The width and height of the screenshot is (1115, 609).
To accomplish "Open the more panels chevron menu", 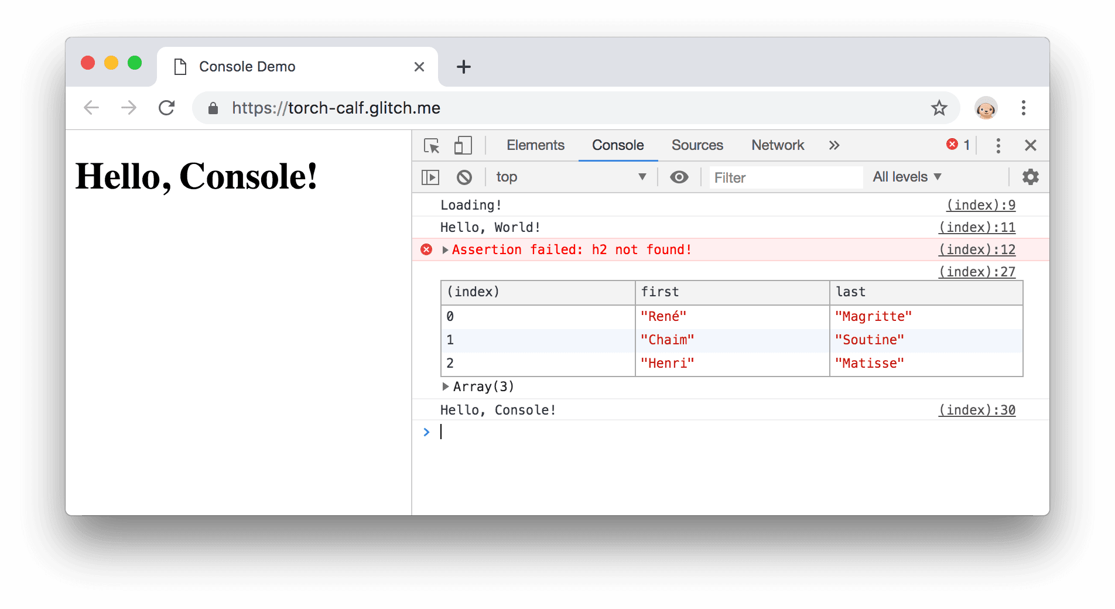I will (834, 145).
